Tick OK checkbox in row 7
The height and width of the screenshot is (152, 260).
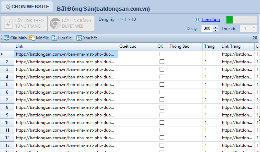coord(162,100)
